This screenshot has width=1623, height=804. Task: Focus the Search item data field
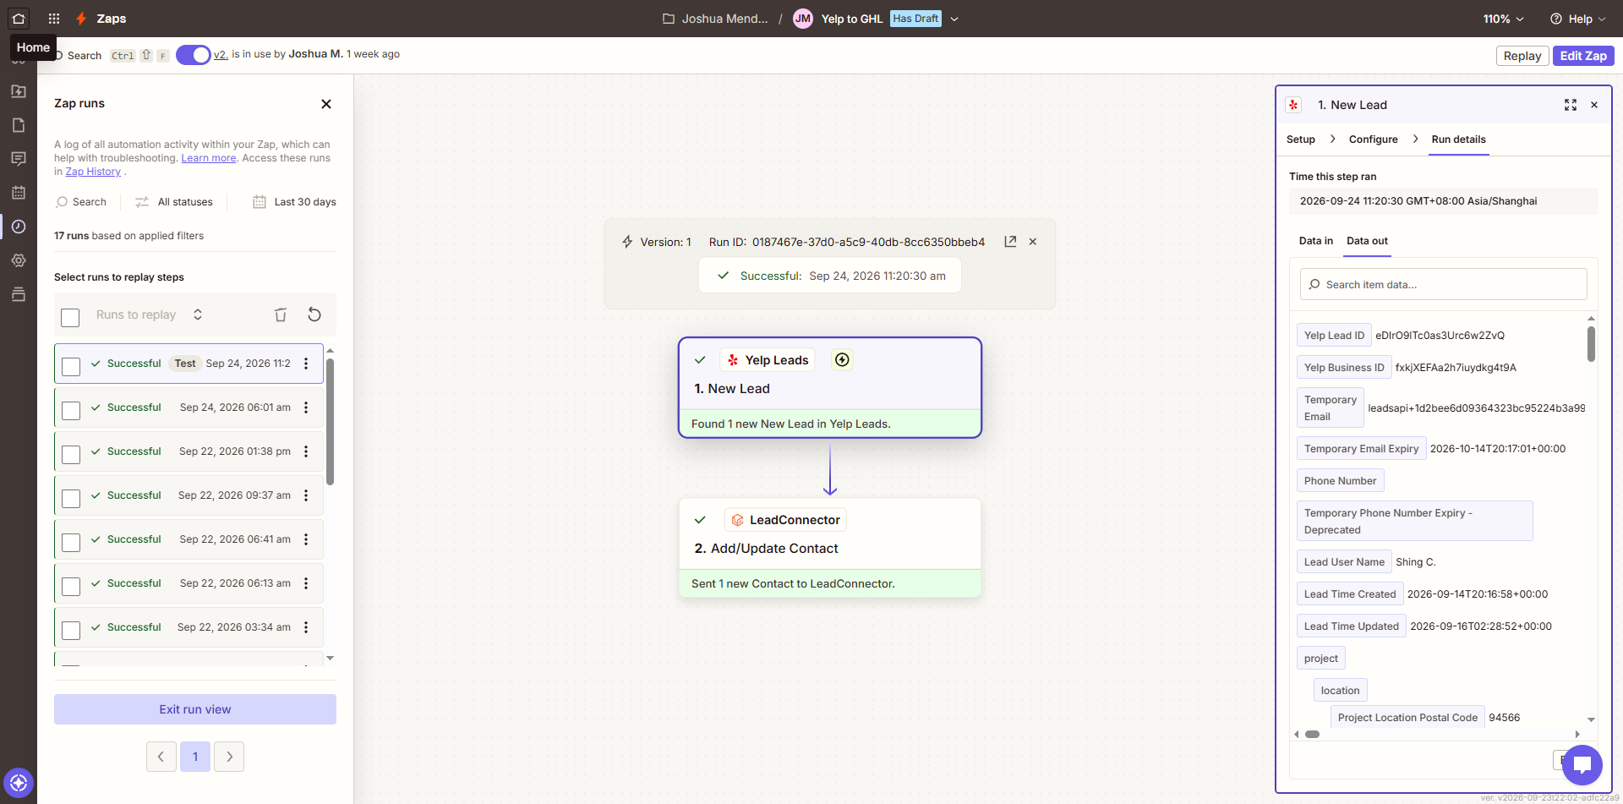click(x=1443, y=284)
